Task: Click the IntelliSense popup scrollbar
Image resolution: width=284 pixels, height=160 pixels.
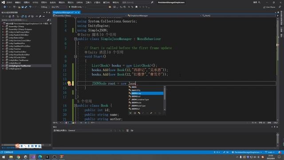Action: [x=165, y=98]
